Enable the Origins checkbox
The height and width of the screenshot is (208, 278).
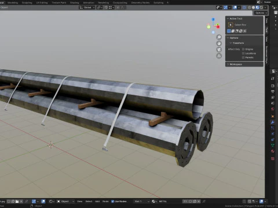coord(243,49)
